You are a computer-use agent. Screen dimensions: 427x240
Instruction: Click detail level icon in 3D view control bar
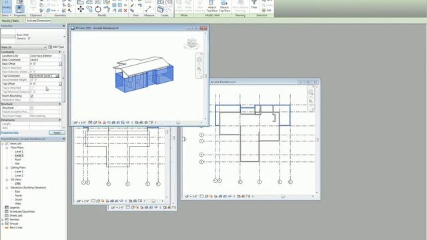[91, 123]
